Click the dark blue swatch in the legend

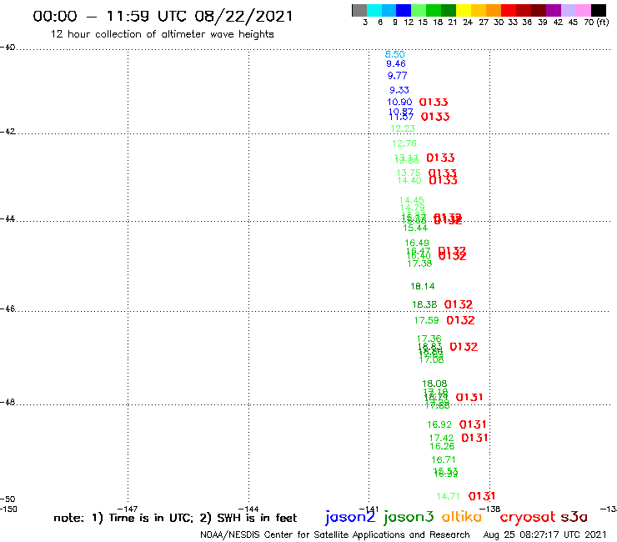[x=404, y=10]
